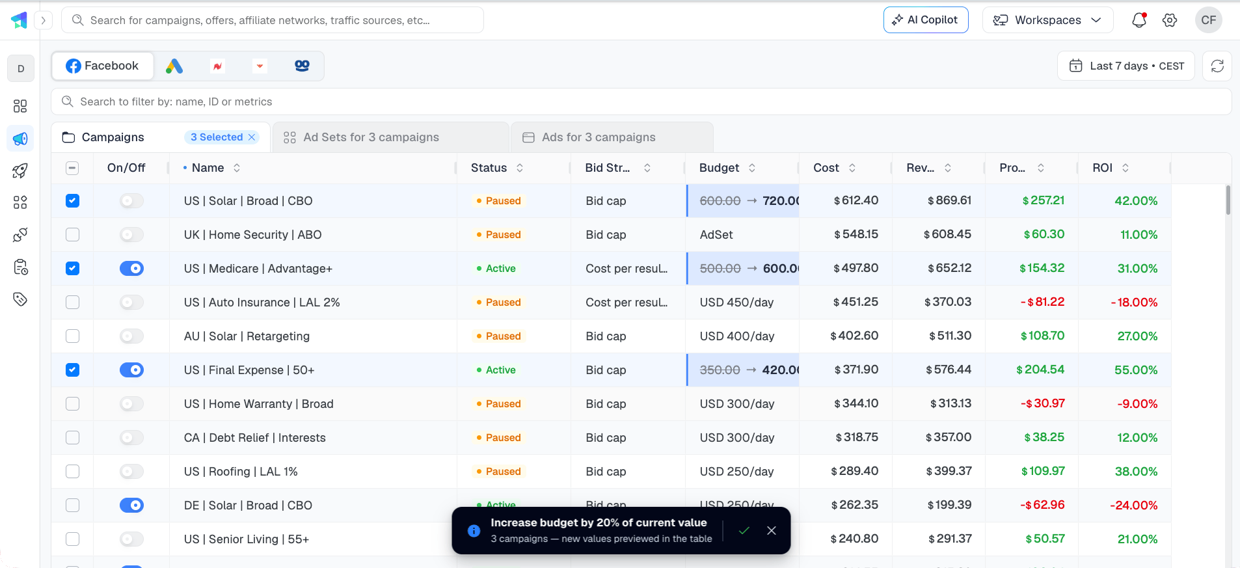Viewport: 1240px width, 568px height.
Task: Select the Facebook traffic source tab
Action: pos(103,66)
